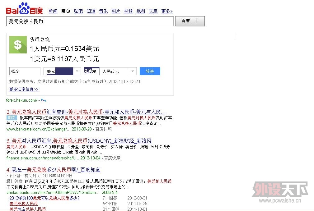Open the 美元怎么兑换人民币 related question link
This screenshot has height=211, width=314.
tap(28, 209)
